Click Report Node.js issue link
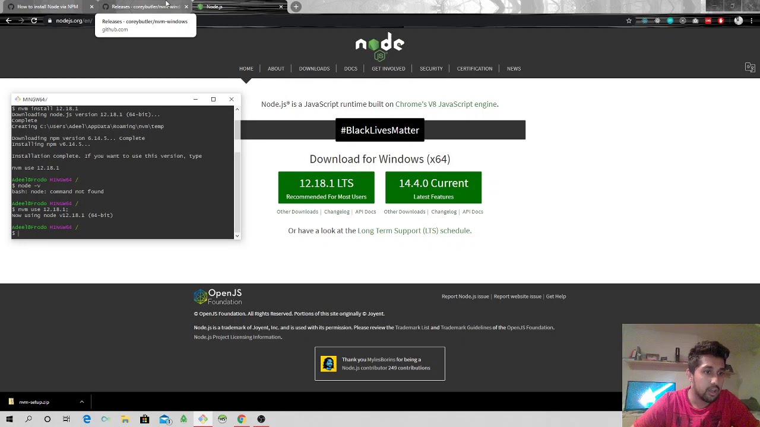Screen dimensions: 760x427 point(465,297)
